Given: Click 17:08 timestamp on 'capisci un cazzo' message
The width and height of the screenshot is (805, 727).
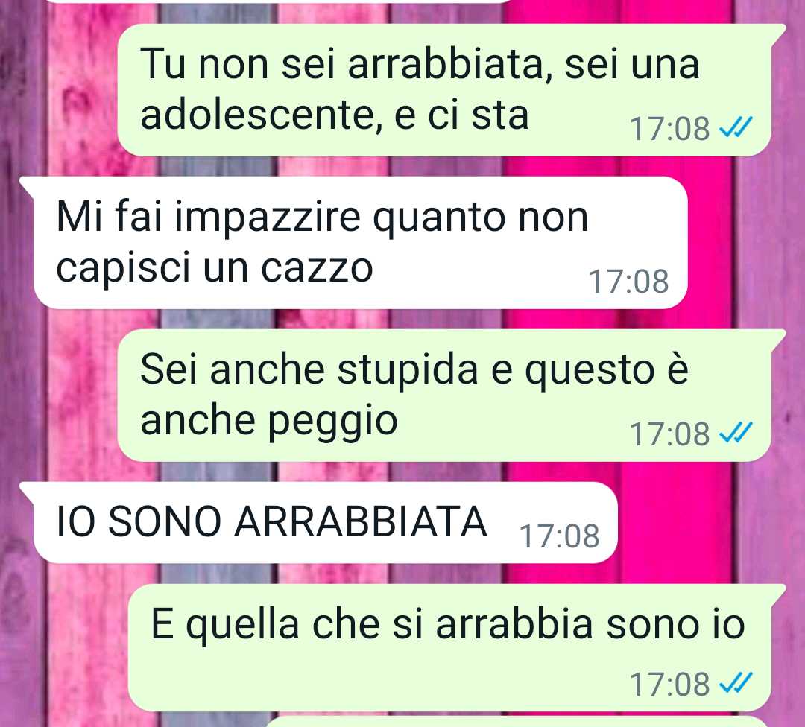Looking at the screenshot, I should pyautogui.click(x=628, y=282).
